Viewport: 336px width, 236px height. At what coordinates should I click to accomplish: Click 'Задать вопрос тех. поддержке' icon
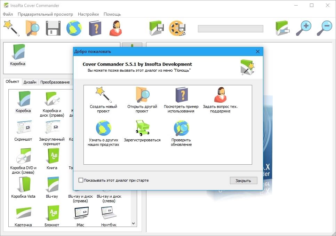[x=220, y=100]
